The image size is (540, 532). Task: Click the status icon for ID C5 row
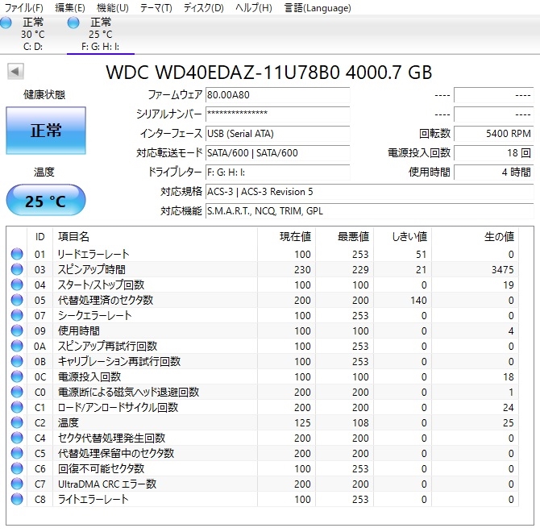click(x=17, y=453)
